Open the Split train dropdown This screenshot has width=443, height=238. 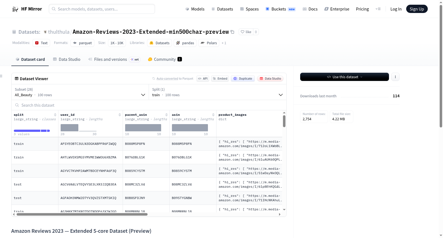[217, 92]
